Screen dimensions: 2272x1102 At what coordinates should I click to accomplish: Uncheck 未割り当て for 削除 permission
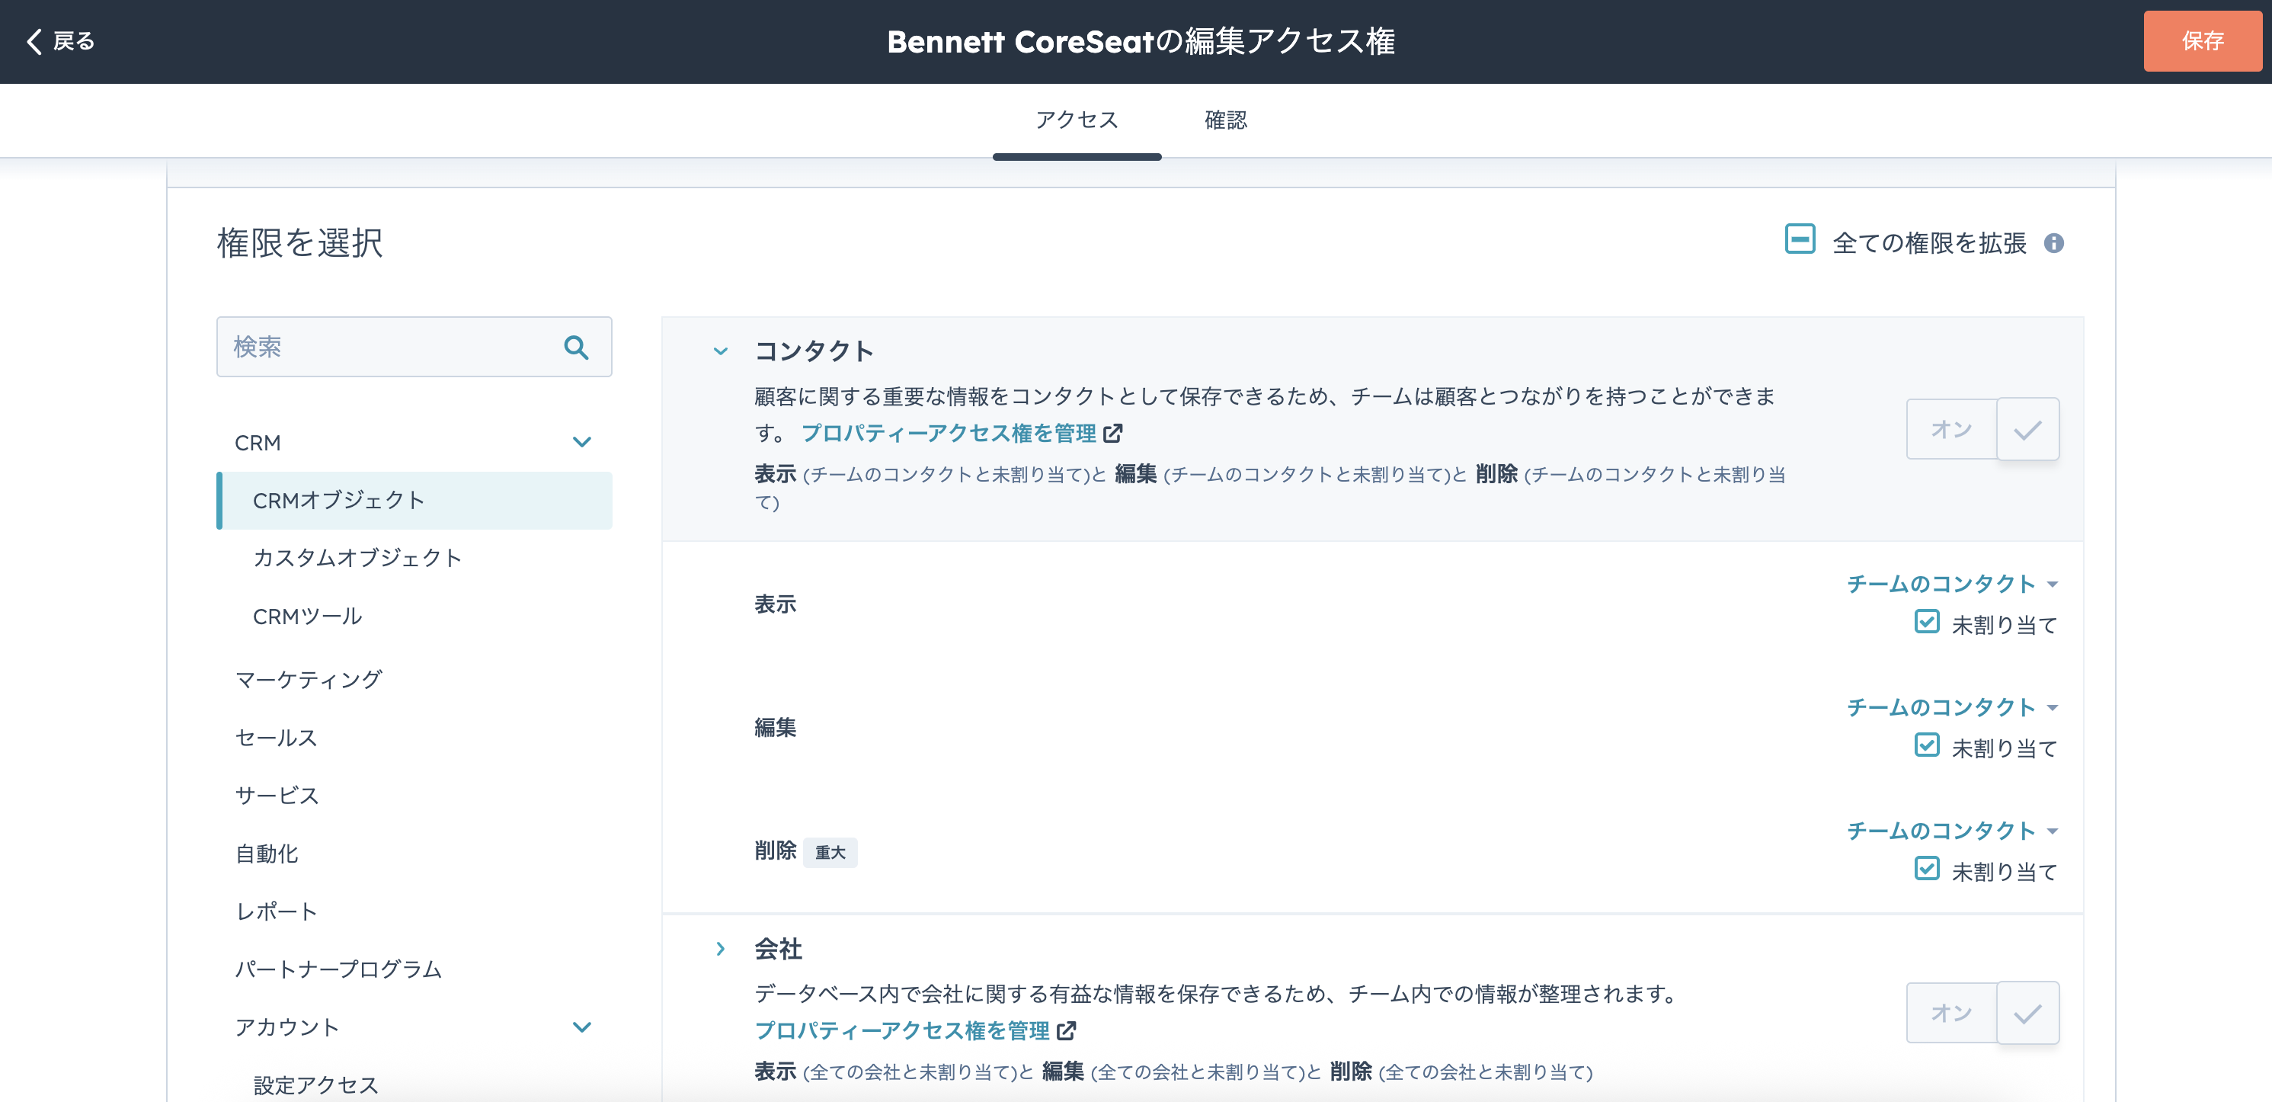1927,869
